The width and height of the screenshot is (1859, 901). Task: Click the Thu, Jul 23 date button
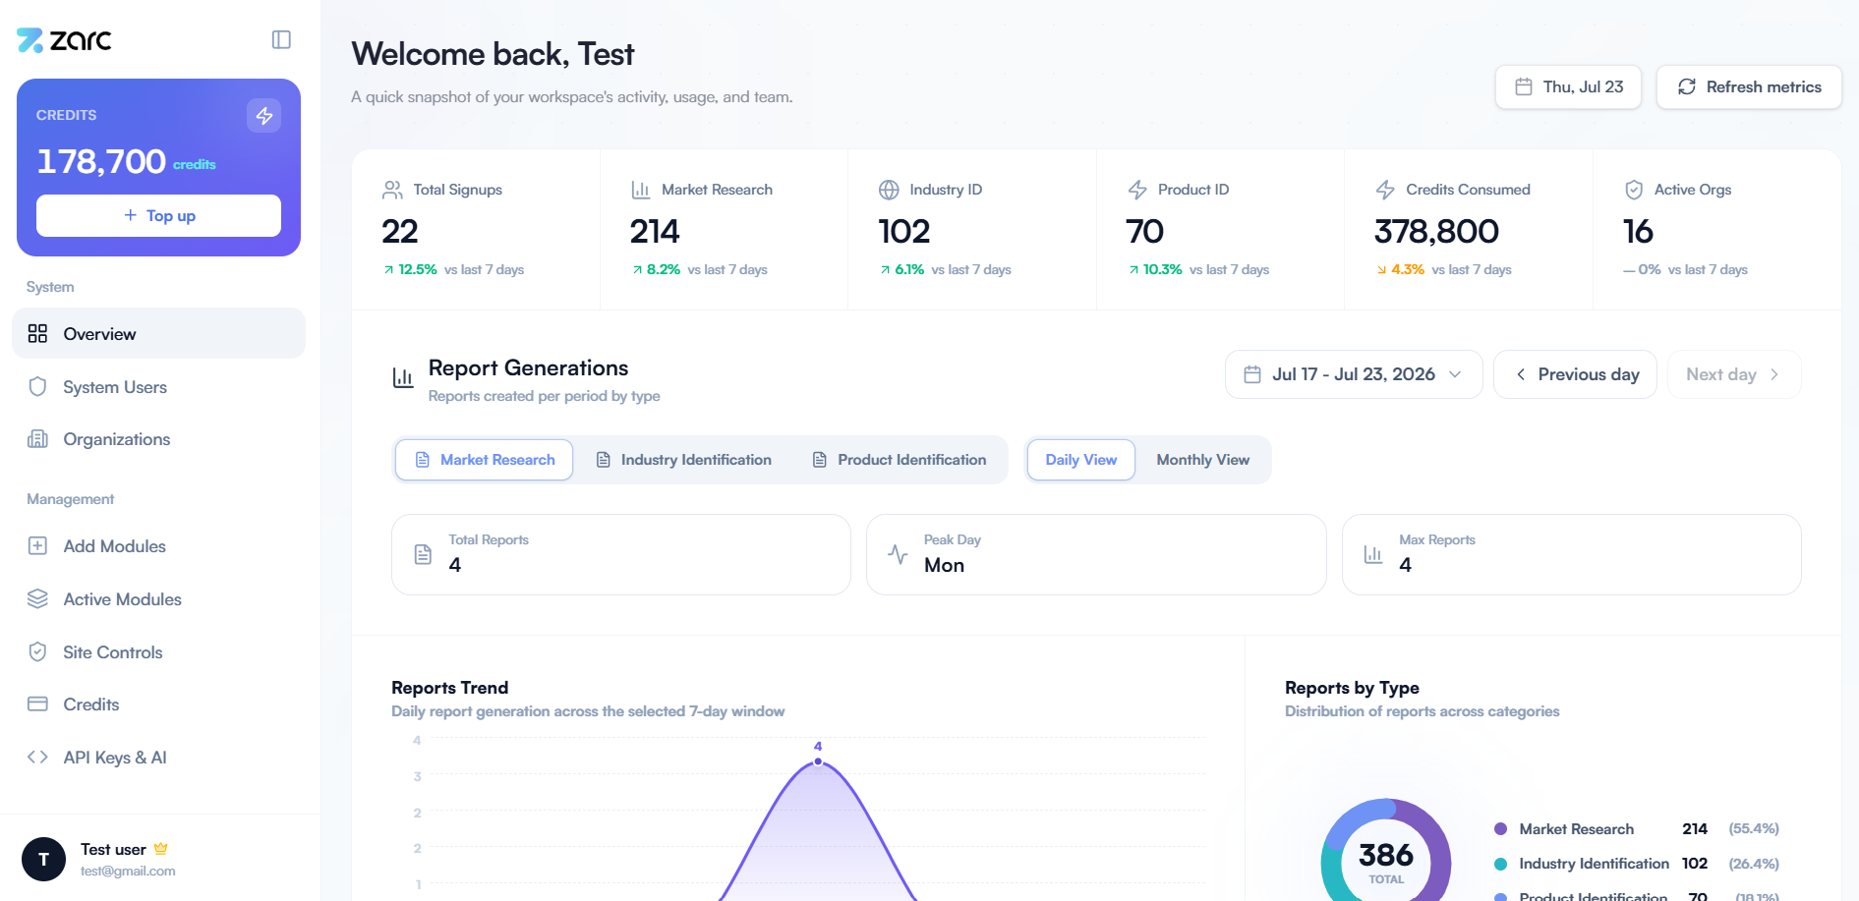(x=1568, y=86)
